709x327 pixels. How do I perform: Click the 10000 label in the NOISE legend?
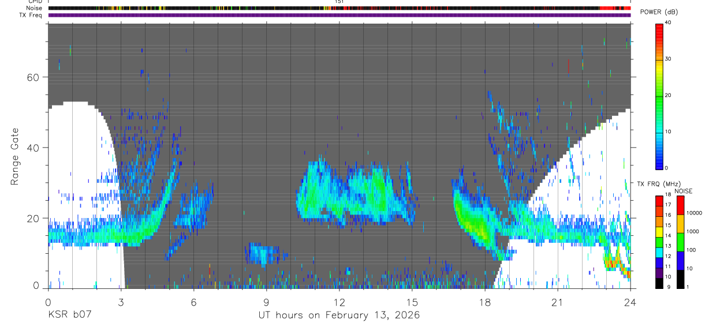point(695,213)
